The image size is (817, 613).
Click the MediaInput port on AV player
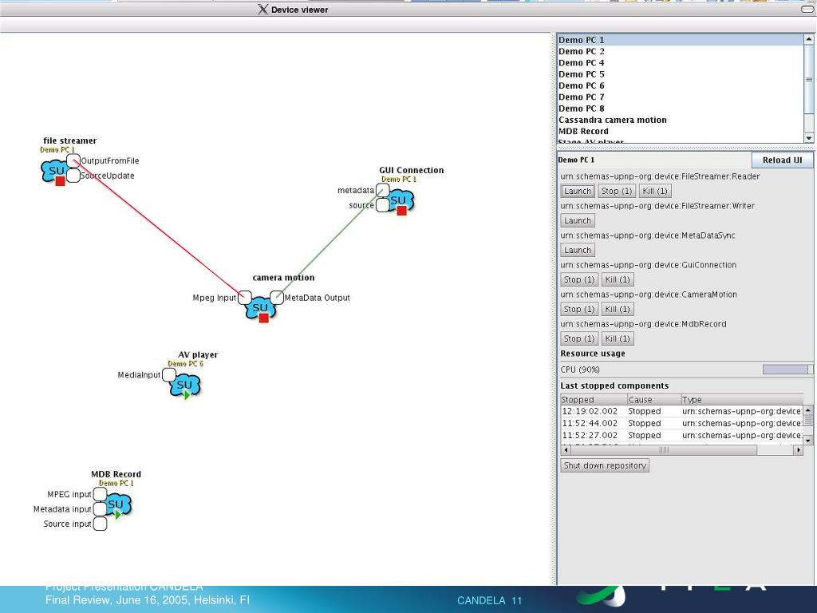click(169, 375)
